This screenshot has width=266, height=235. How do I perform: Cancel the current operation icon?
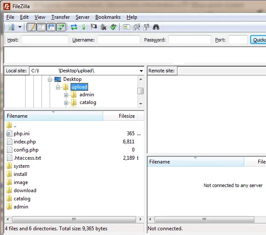coord(94,27)
